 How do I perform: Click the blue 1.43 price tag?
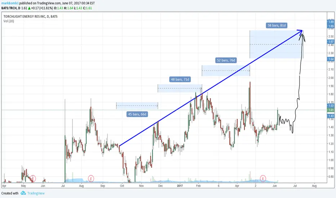pyautogui.click(x=331, y=116)
